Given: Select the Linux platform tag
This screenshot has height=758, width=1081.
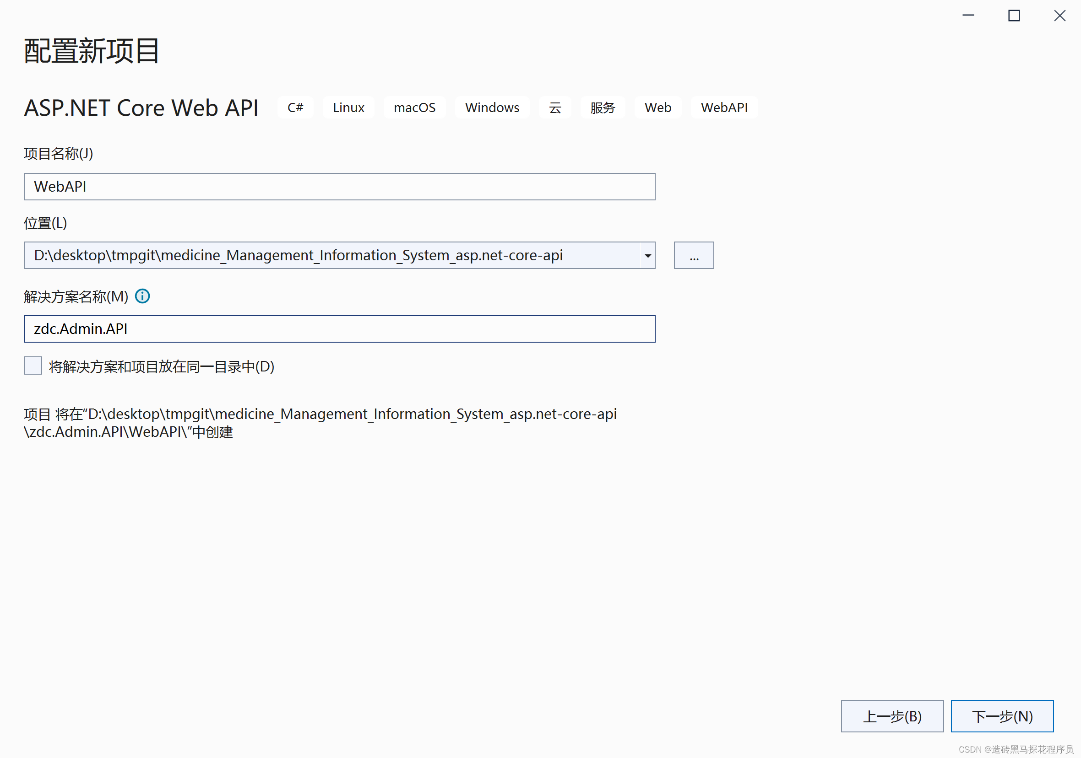Looking at the screenshot, I should click(348, 108).
